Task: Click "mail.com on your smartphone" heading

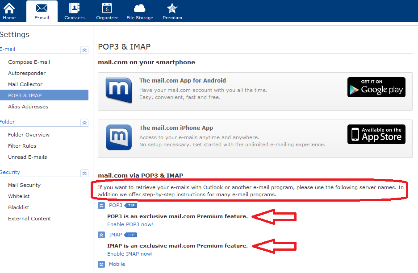Action: [x=146, y=62]
